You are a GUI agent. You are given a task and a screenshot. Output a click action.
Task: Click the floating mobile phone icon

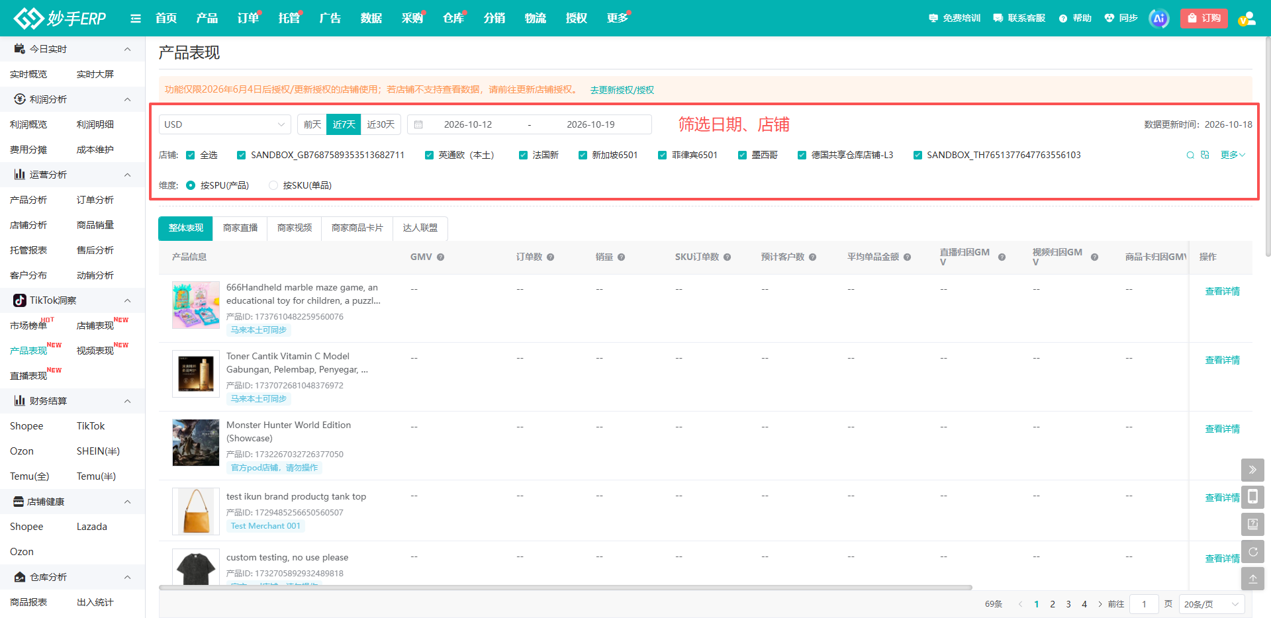pos(1252,497)
